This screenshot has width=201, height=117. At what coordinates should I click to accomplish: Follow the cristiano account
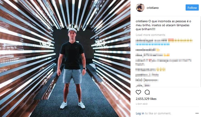(192, 8)
